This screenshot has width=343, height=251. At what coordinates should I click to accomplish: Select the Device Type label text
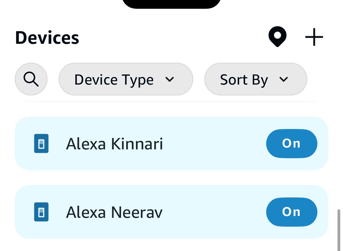[114, 80]
